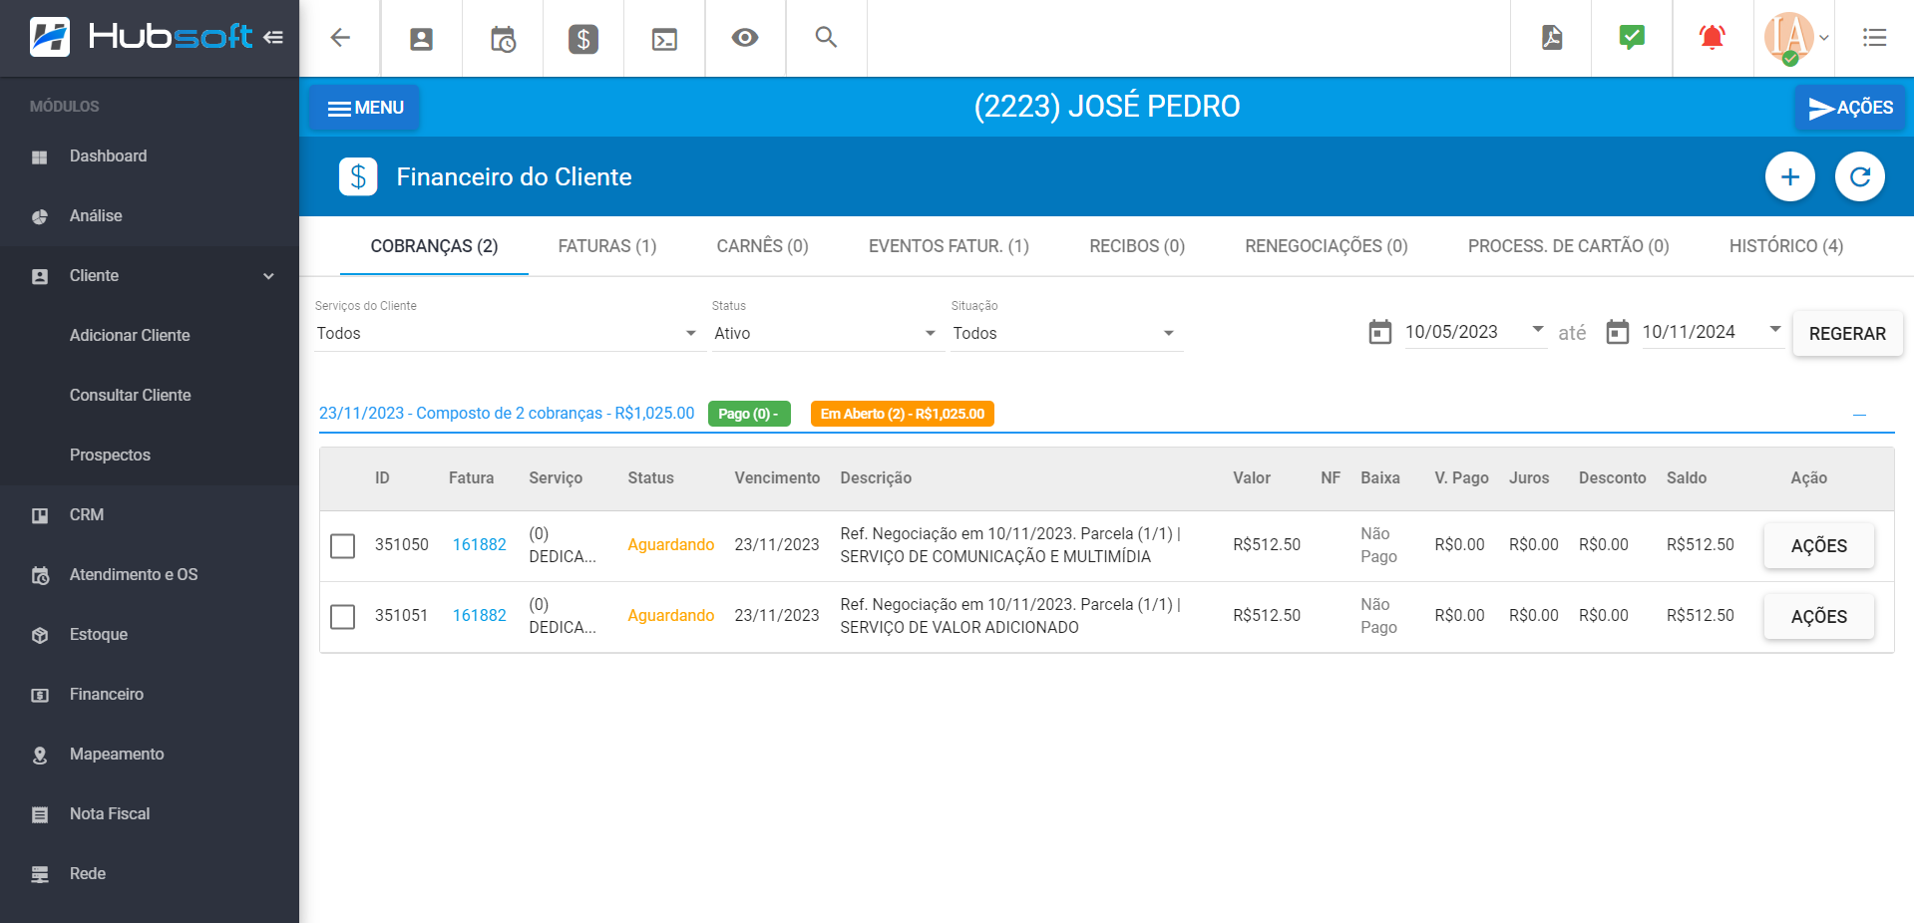Switch to the FATURAS (1) tab
The width and height of the screenshot is (1914, 923).
607,246
